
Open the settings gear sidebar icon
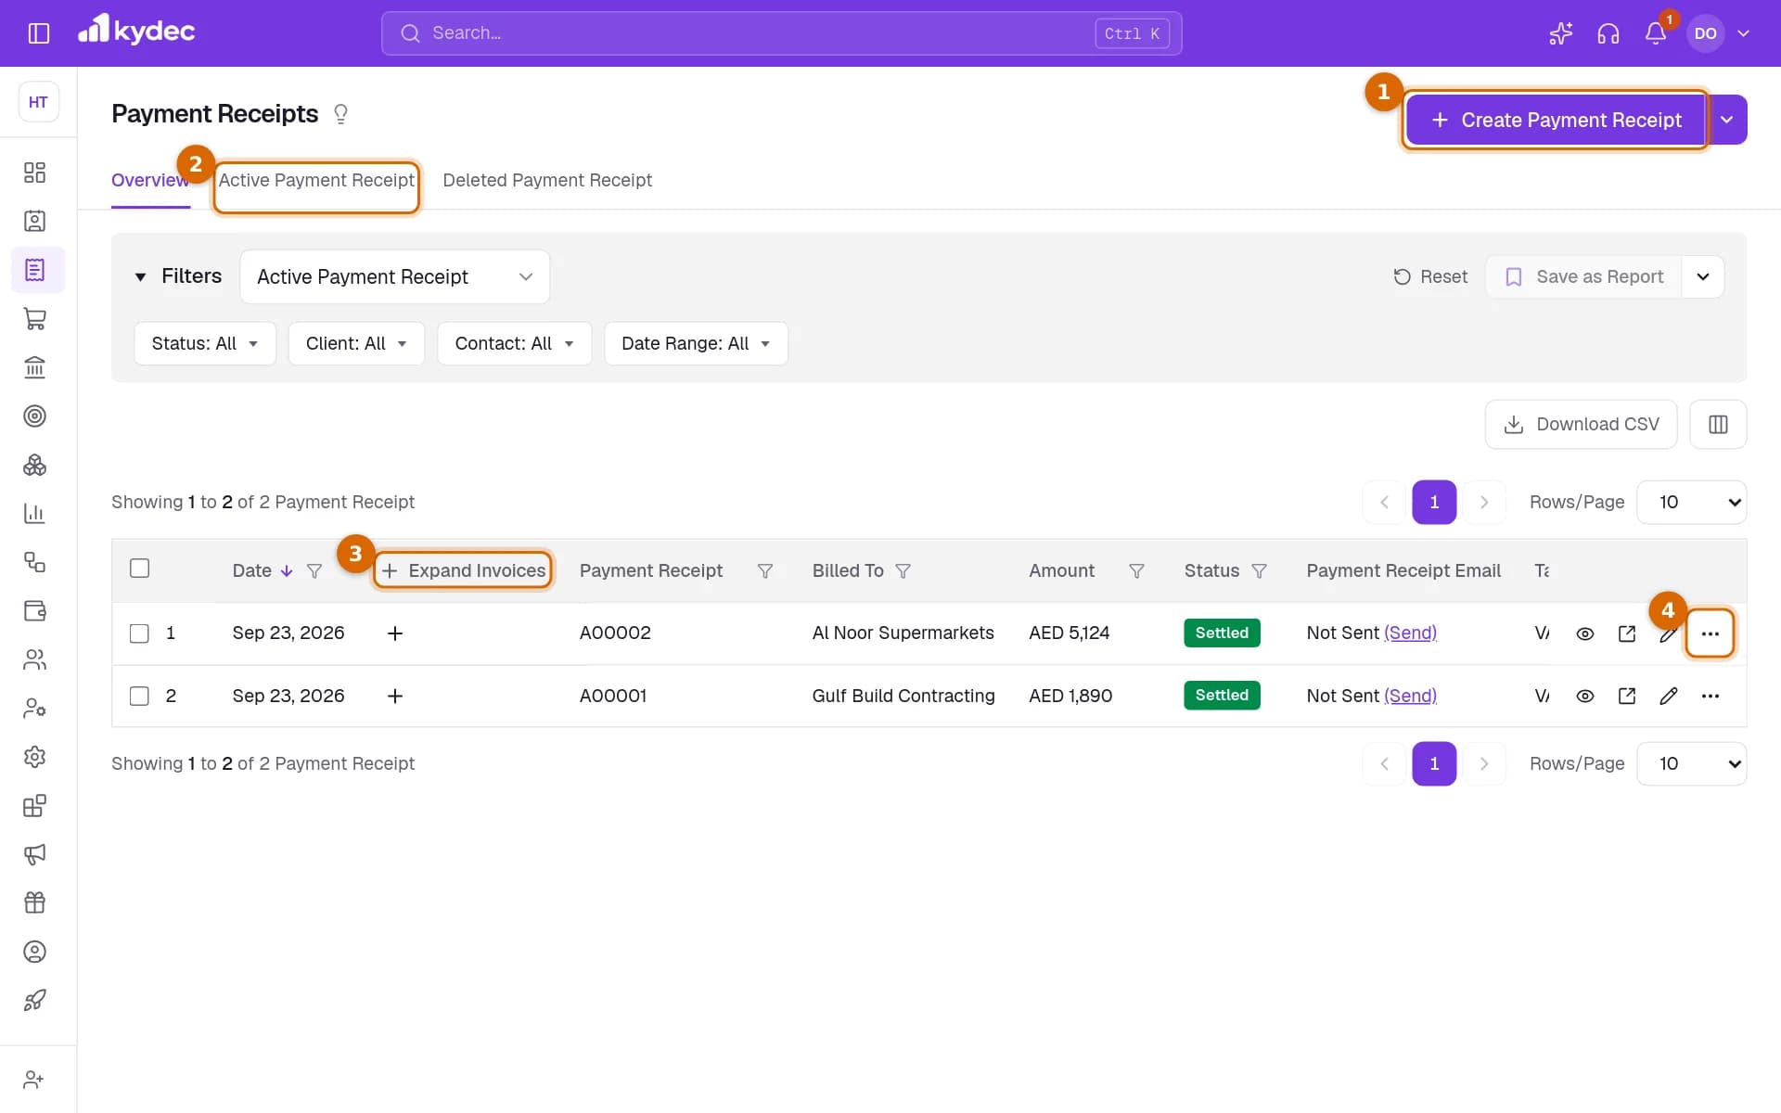point(34,757)
